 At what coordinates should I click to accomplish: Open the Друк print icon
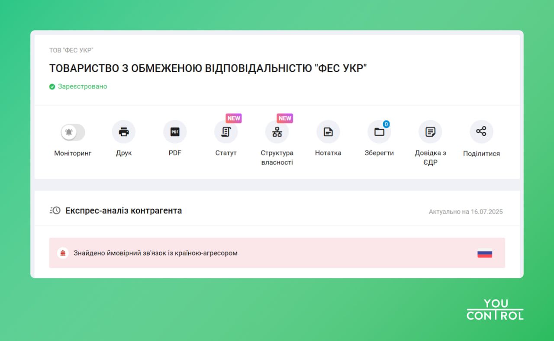point(124,131)
